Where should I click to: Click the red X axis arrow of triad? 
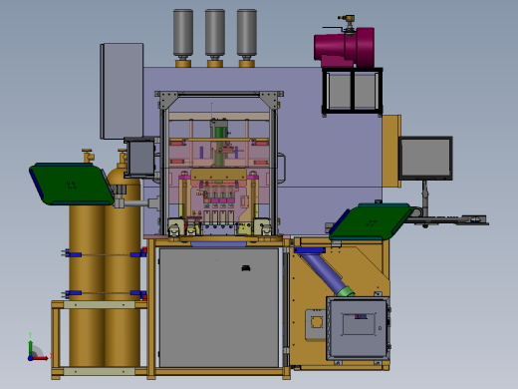coord(41,358)
